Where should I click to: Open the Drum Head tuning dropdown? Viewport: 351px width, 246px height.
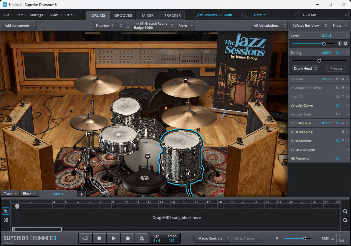(305, 68)
